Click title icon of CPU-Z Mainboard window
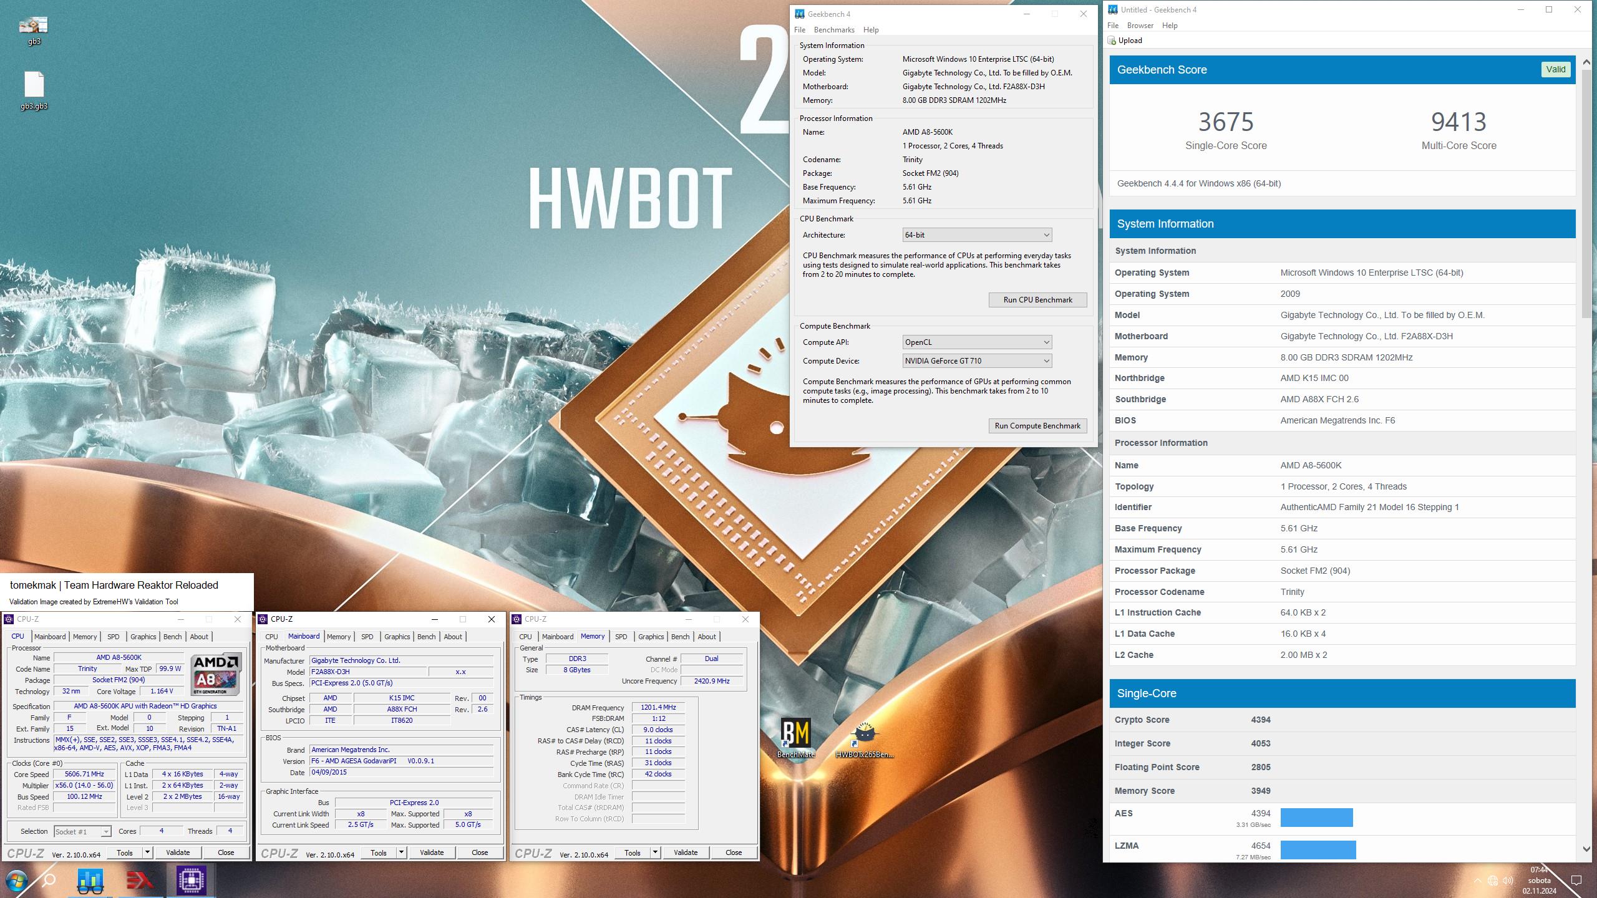 click(263, 619)
